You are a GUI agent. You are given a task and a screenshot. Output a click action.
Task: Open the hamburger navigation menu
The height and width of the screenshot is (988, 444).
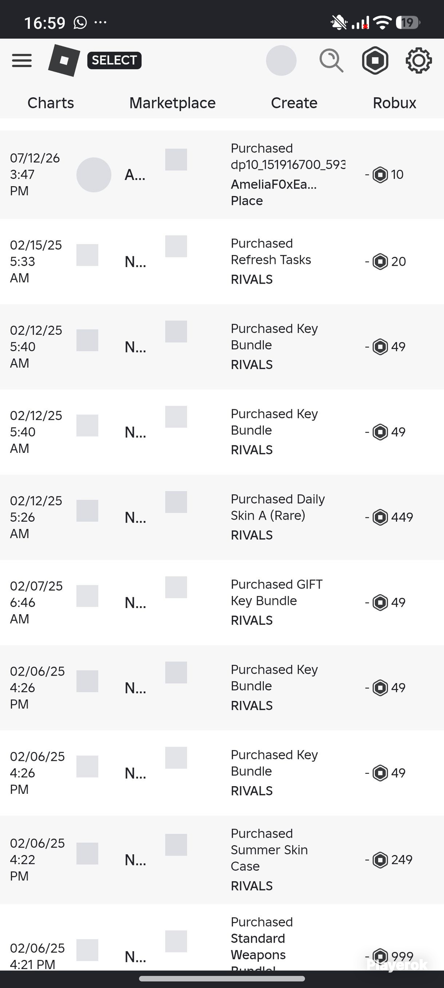click(22, 60)
